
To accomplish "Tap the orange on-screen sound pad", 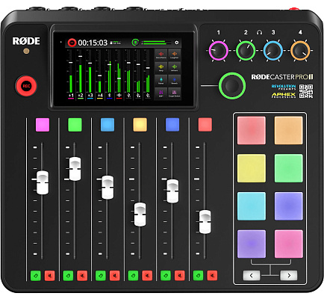I will pos(174,55).
